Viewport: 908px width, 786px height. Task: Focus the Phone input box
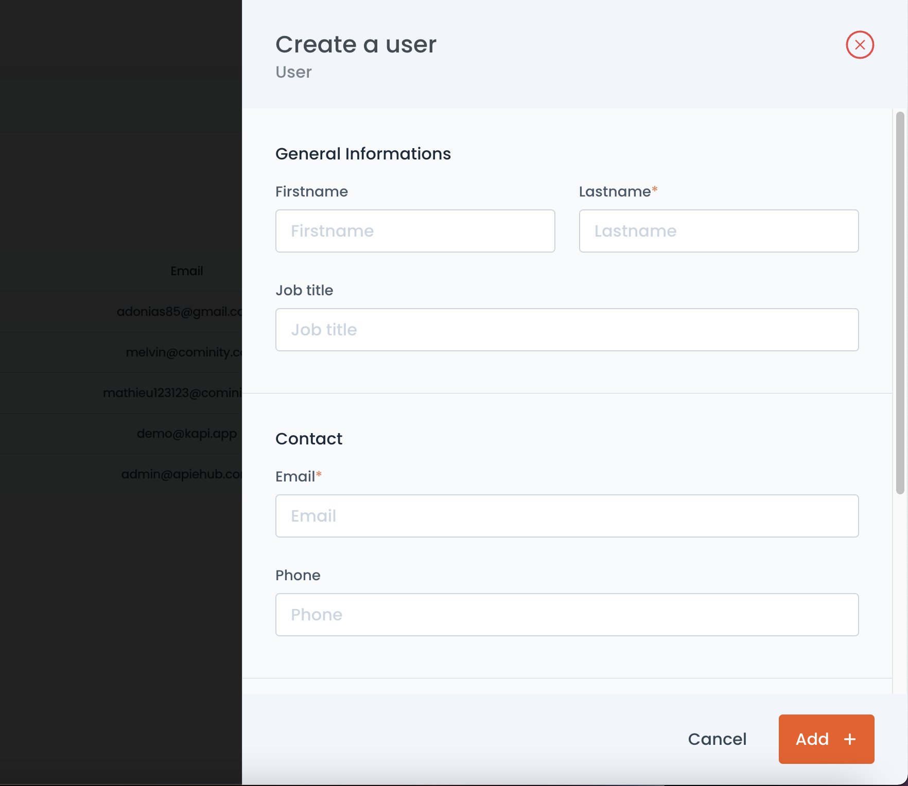(x=567, y=615)
